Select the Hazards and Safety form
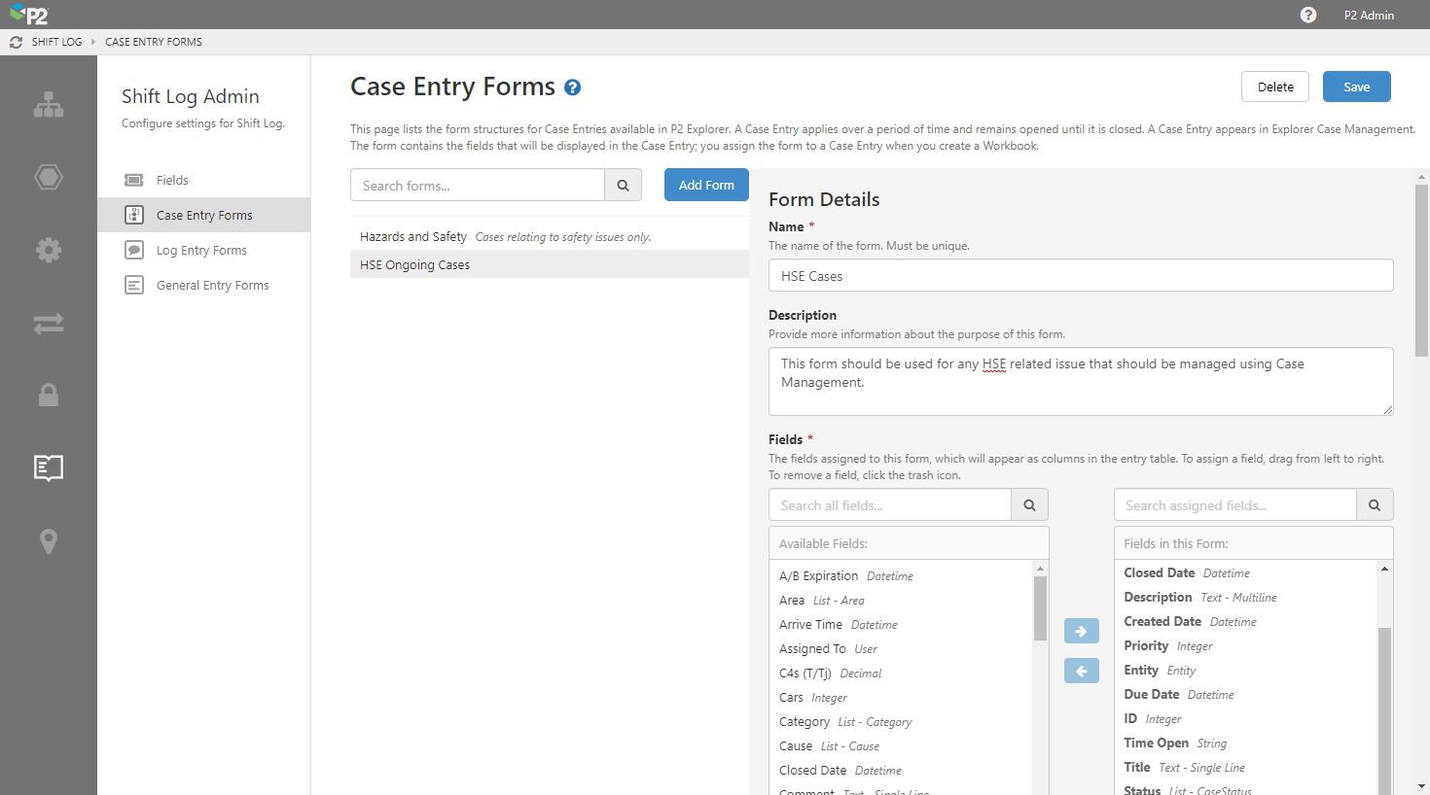1430x795 pixels. tap(413, 236)
